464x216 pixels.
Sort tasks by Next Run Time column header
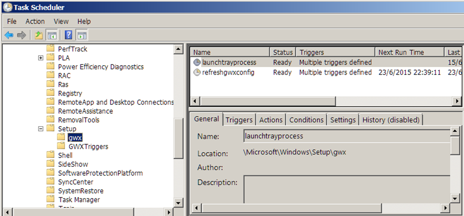click(x=401, y=52)
